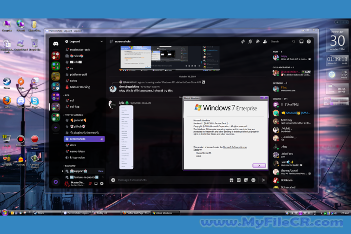Screen dimensions: 351x234
Task: Open the Legcord server dropdown menu
Action: [84, 41]
